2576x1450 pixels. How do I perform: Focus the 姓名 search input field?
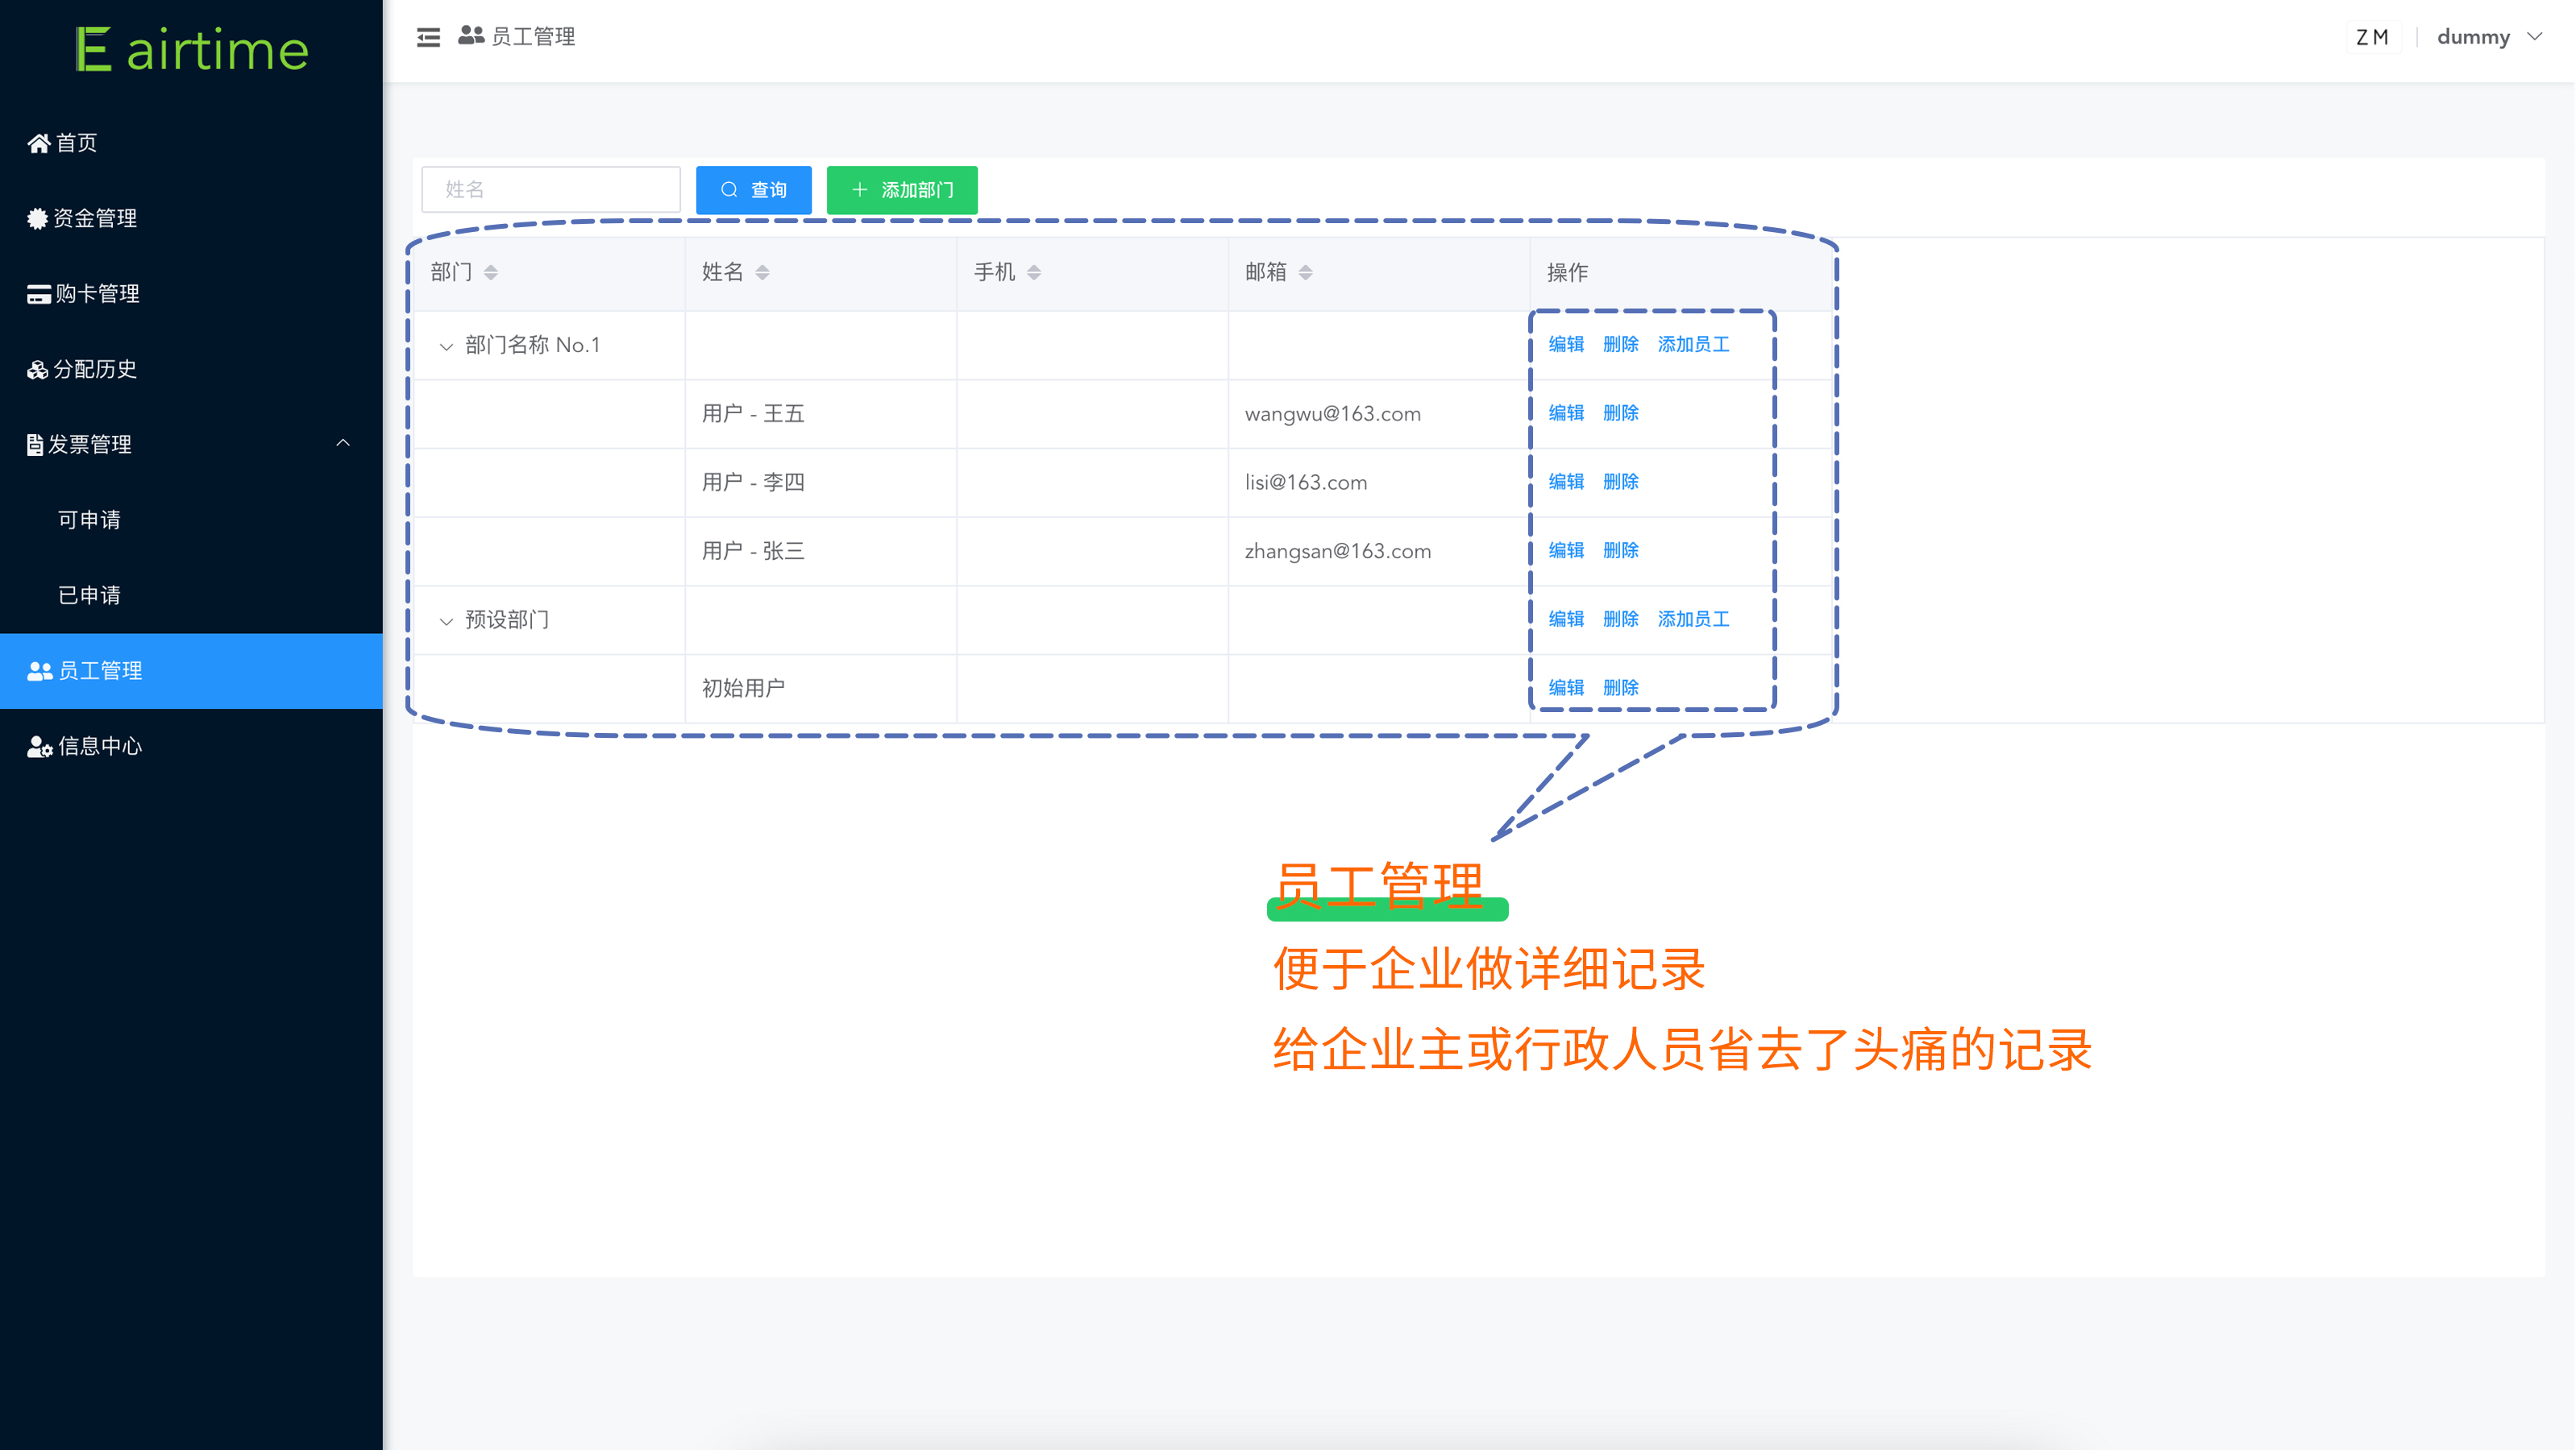click(551, 190)
